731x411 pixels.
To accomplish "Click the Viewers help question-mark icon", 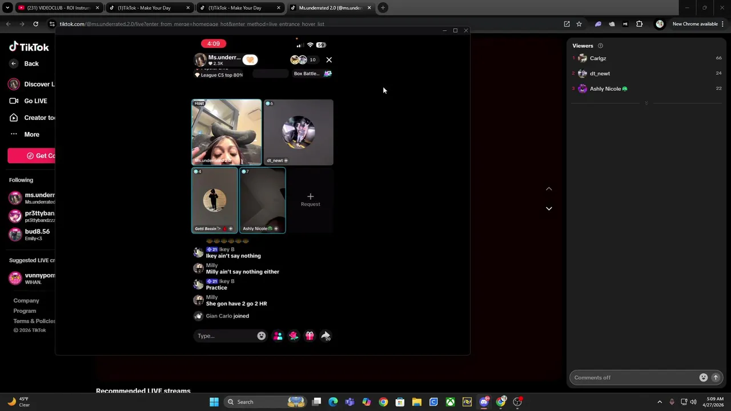I will [600, 46].
